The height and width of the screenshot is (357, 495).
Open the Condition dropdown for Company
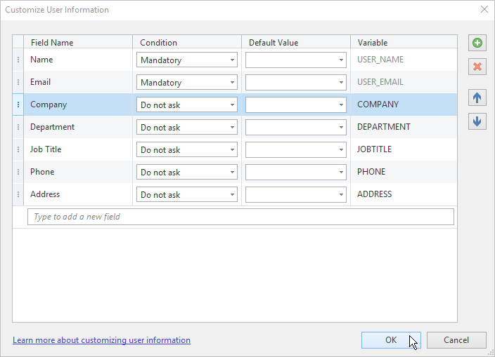[187, 105]
